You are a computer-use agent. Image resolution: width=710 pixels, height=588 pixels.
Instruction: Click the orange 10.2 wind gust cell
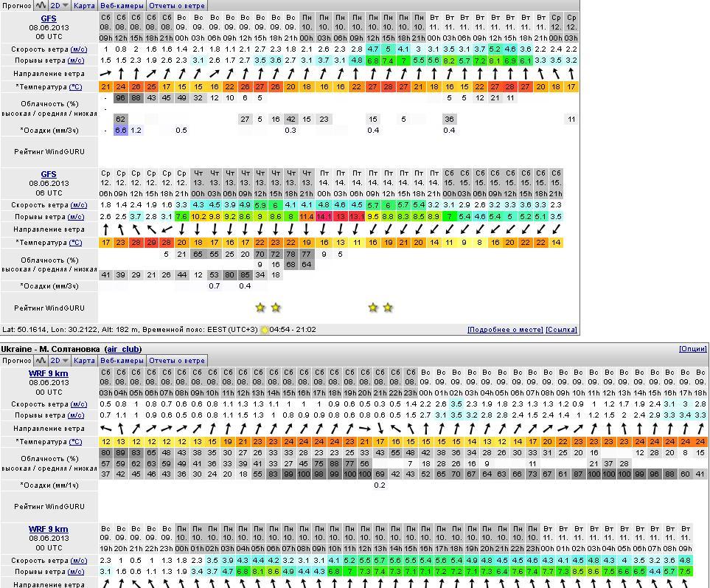pos(198,217)
